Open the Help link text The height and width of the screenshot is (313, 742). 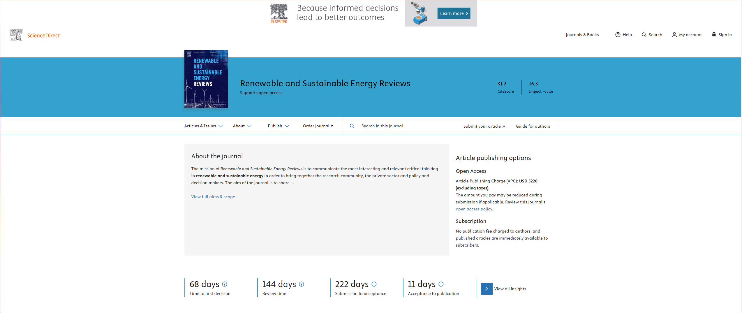(x=627, y=35)
